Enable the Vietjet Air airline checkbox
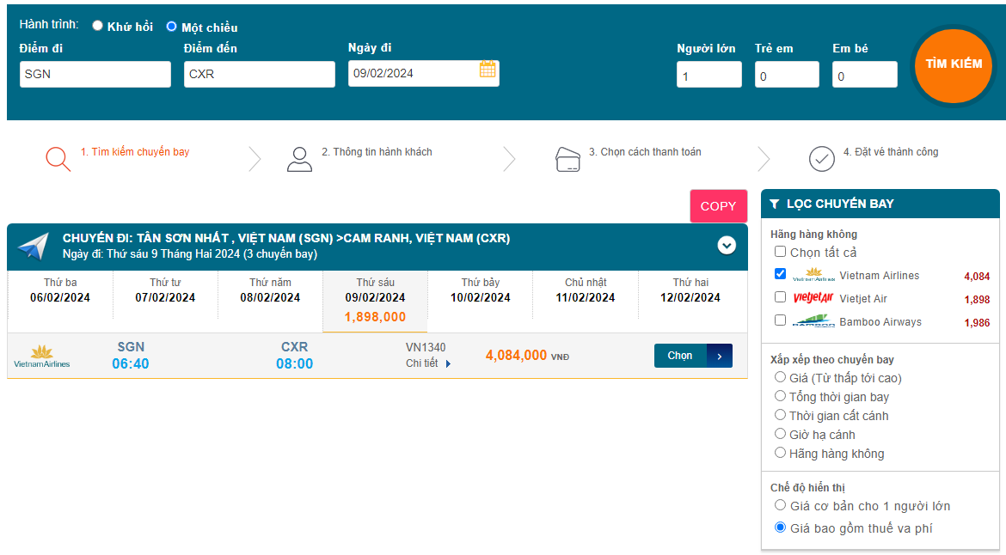Viewport: 1006px width, 555px height. pos(780,297)
